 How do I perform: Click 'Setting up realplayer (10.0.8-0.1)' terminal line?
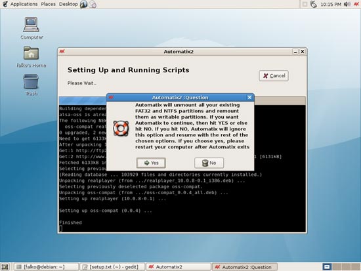pyautogui.click(x=112, y=199)
